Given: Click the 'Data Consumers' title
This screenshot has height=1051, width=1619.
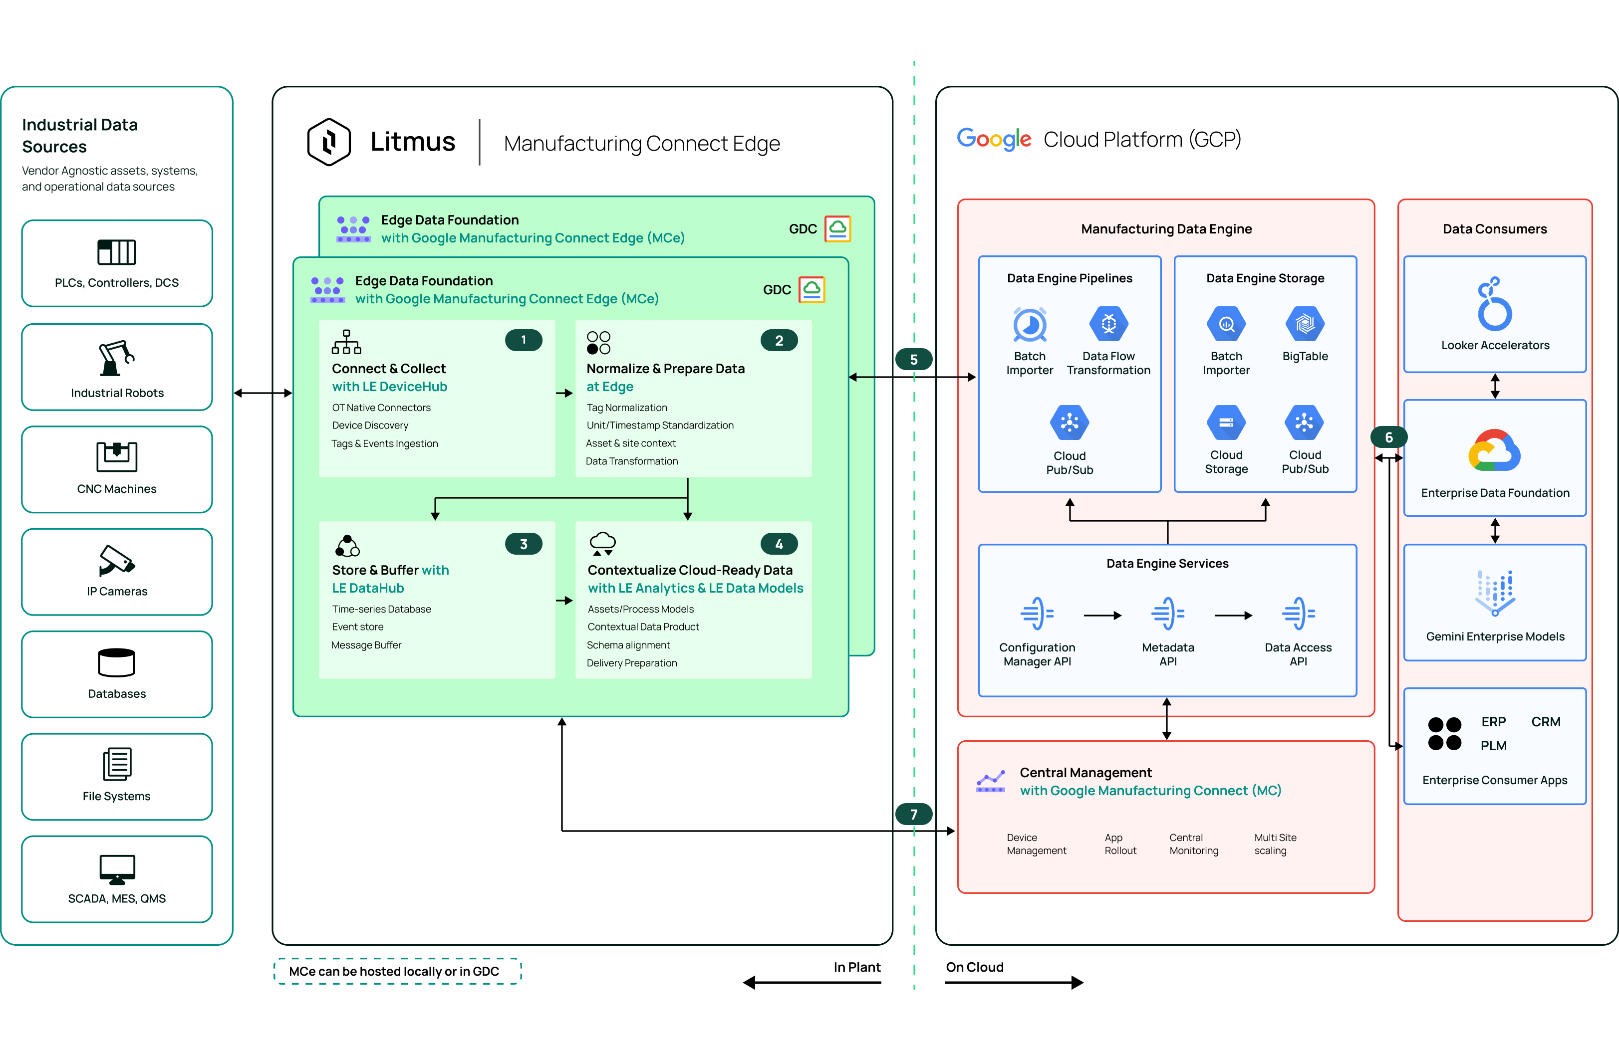Looking at the screenshot, I should [x=1495, y=228].
